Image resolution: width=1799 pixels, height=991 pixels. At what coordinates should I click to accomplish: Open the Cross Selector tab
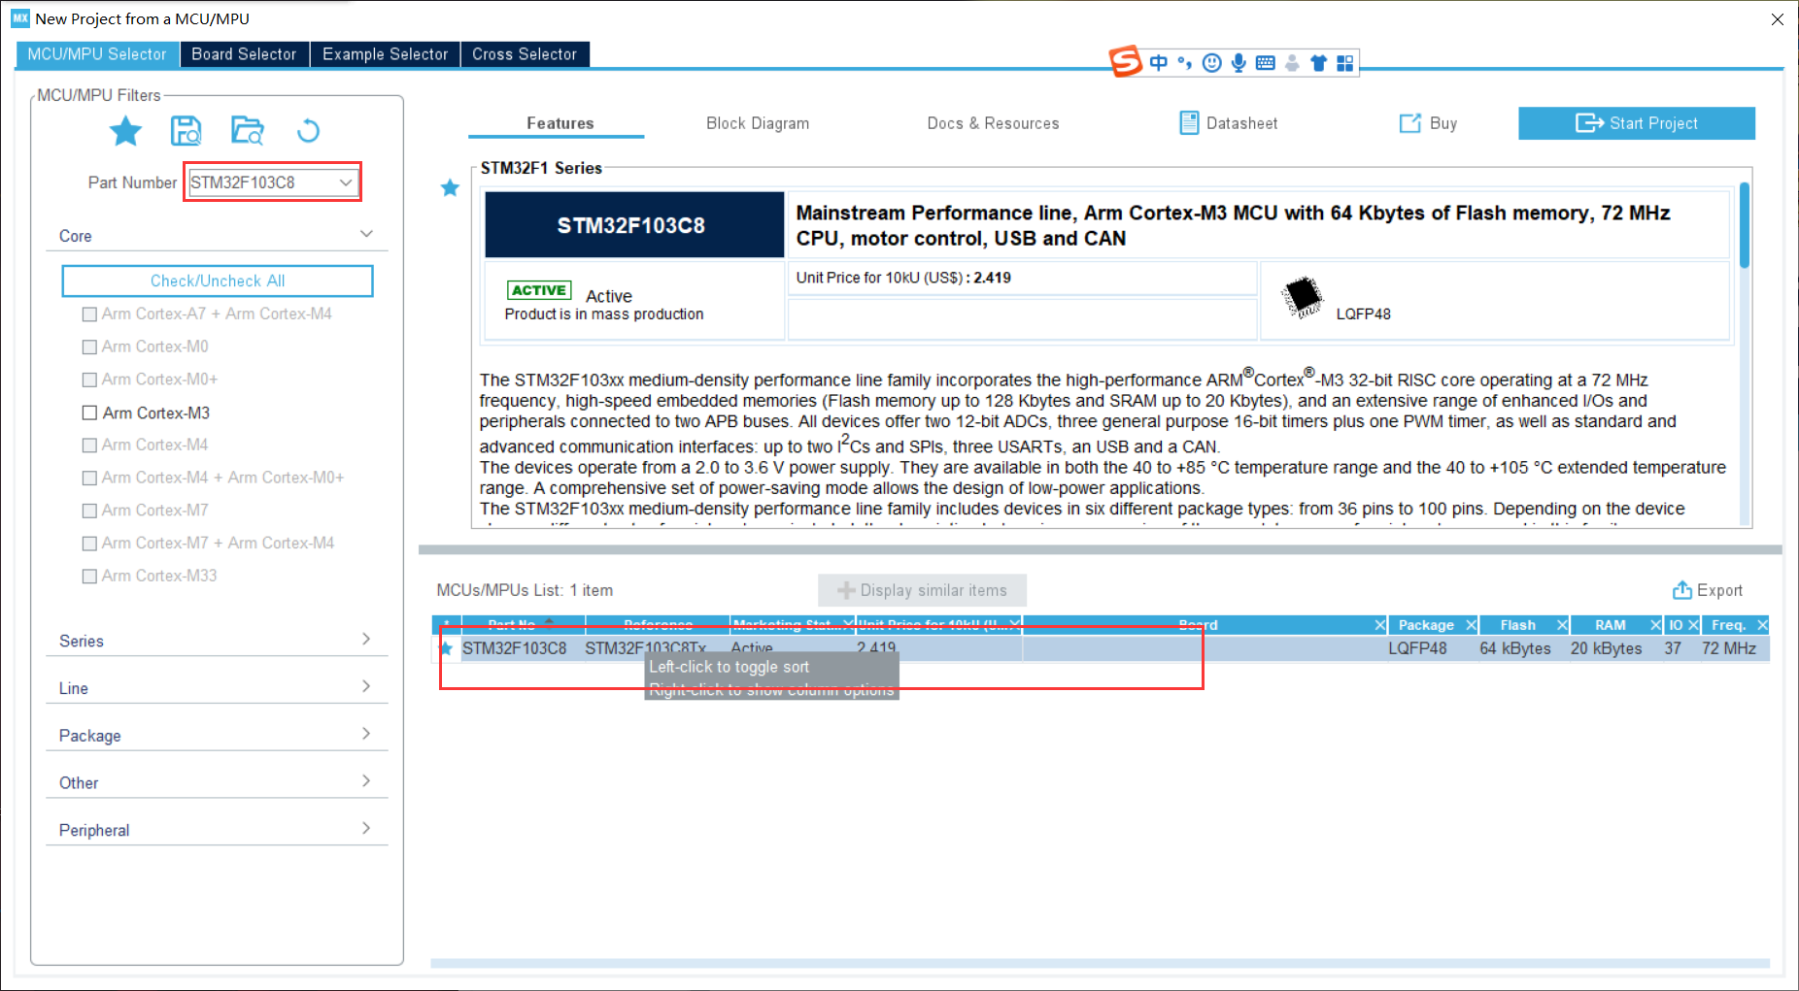tap(525, 54)
